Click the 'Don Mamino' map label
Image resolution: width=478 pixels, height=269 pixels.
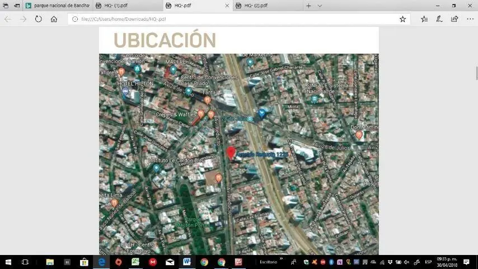364,127
